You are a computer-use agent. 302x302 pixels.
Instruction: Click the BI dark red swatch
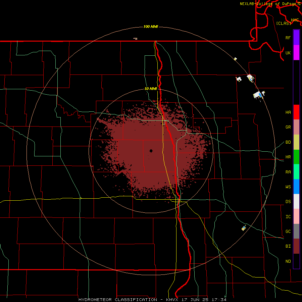[x=296, y=246]
